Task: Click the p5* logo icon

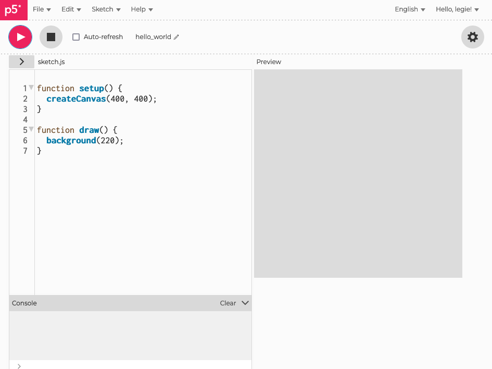Action: [x=14, y=9]
